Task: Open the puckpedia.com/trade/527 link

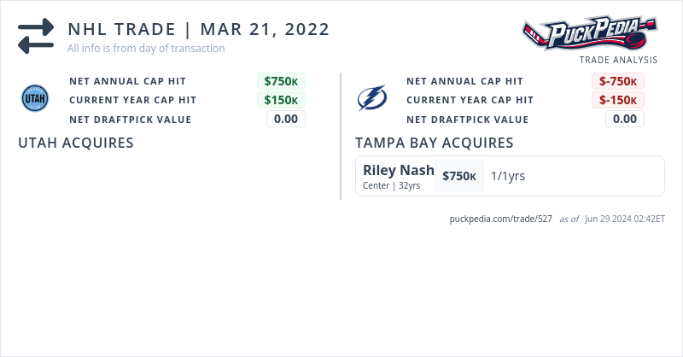Action: [x=501, y=219]
